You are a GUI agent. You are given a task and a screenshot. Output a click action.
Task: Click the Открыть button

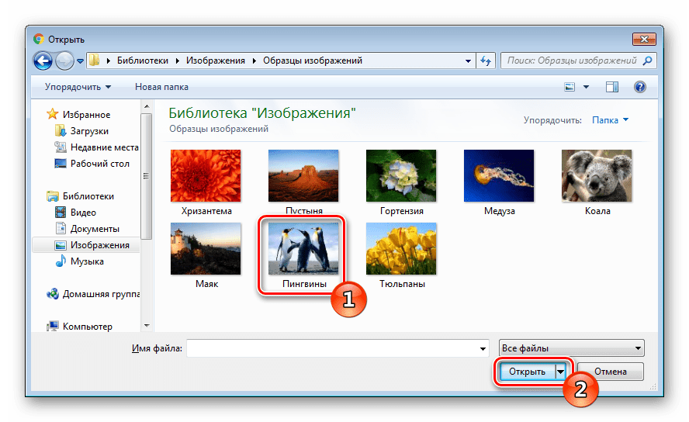[528, 372]
